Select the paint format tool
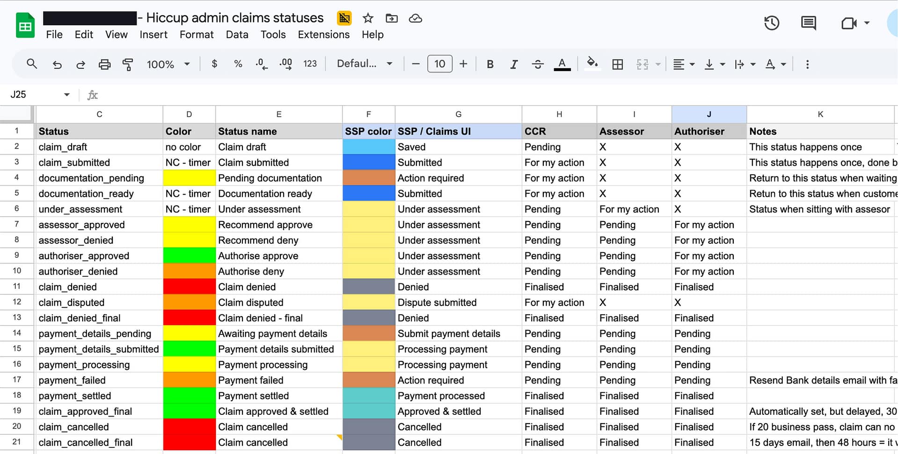898x454 pixels. point(127,64)
